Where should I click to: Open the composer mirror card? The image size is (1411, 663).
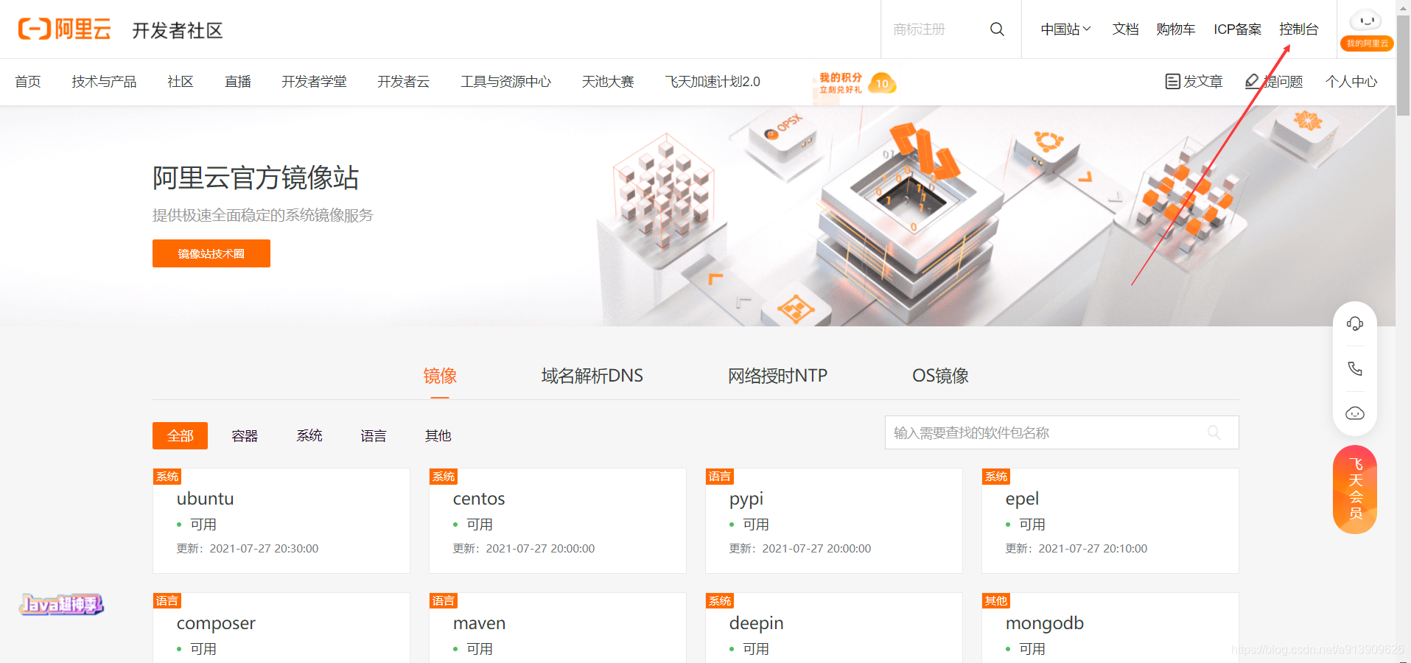click(x=281, y=628)
